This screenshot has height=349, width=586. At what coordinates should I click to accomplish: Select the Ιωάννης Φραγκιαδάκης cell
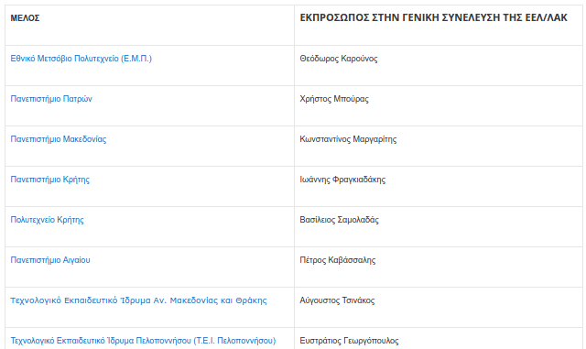pos(342,180)
